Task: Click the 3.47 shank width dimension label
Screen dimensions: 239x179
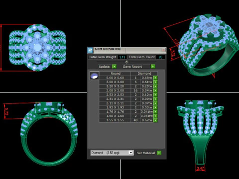Action: 200,169
